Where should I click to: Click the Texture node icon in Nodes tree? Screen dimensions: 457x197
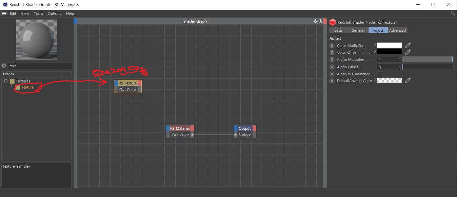[x=18, y=87]
